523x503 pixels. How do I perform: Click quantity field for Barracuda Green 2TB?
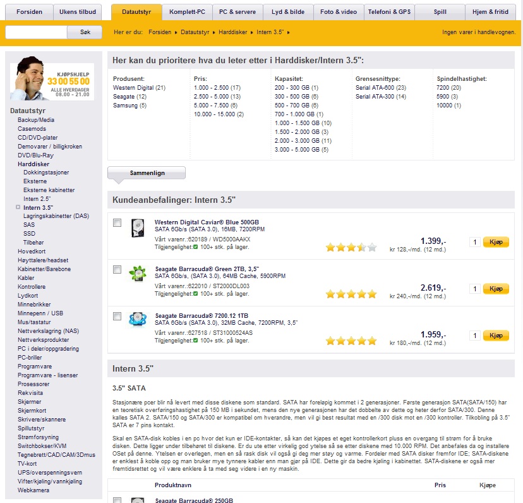click(x=474, y=289)
